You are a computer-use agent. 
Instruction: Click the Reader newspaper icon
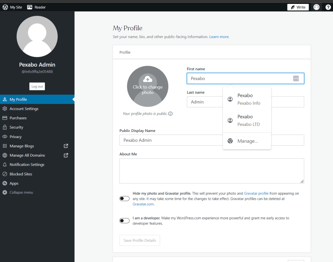tap(30, 7)
